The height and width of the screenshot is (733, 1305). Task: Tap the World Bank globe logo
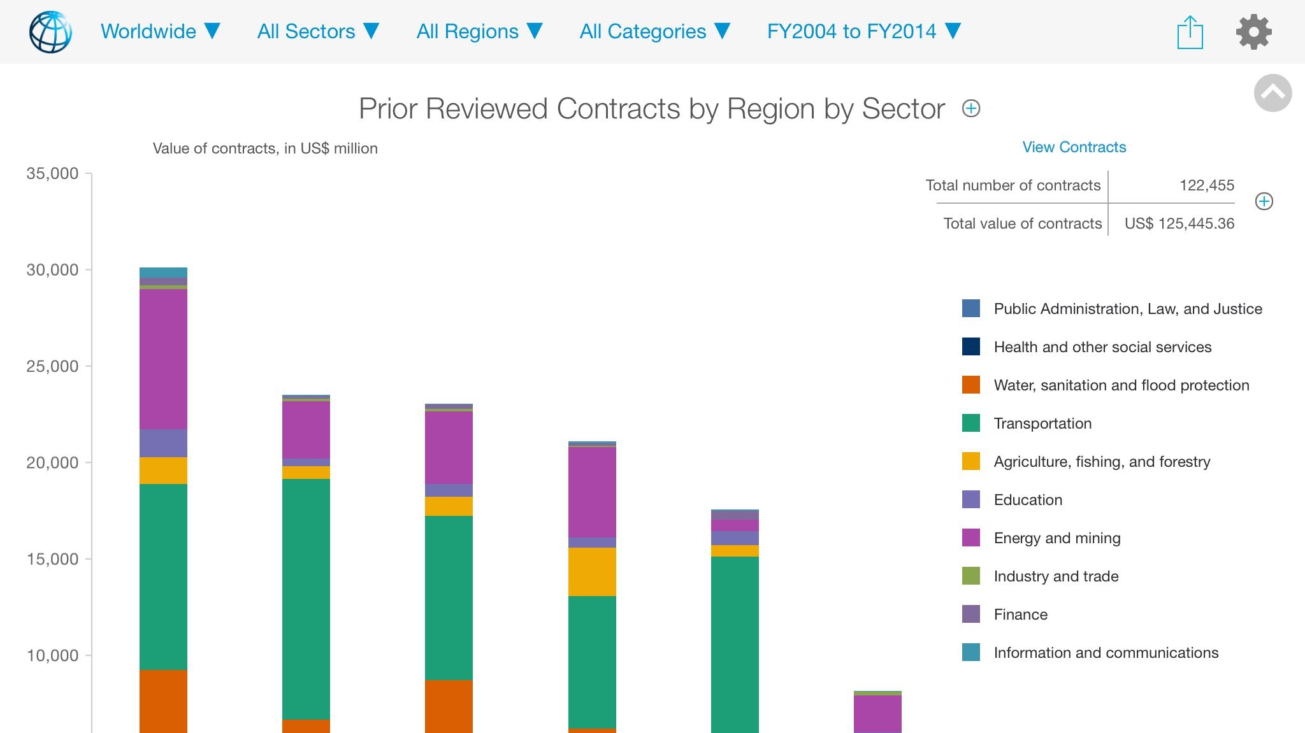pyautogui.click(x=50, y=32)
